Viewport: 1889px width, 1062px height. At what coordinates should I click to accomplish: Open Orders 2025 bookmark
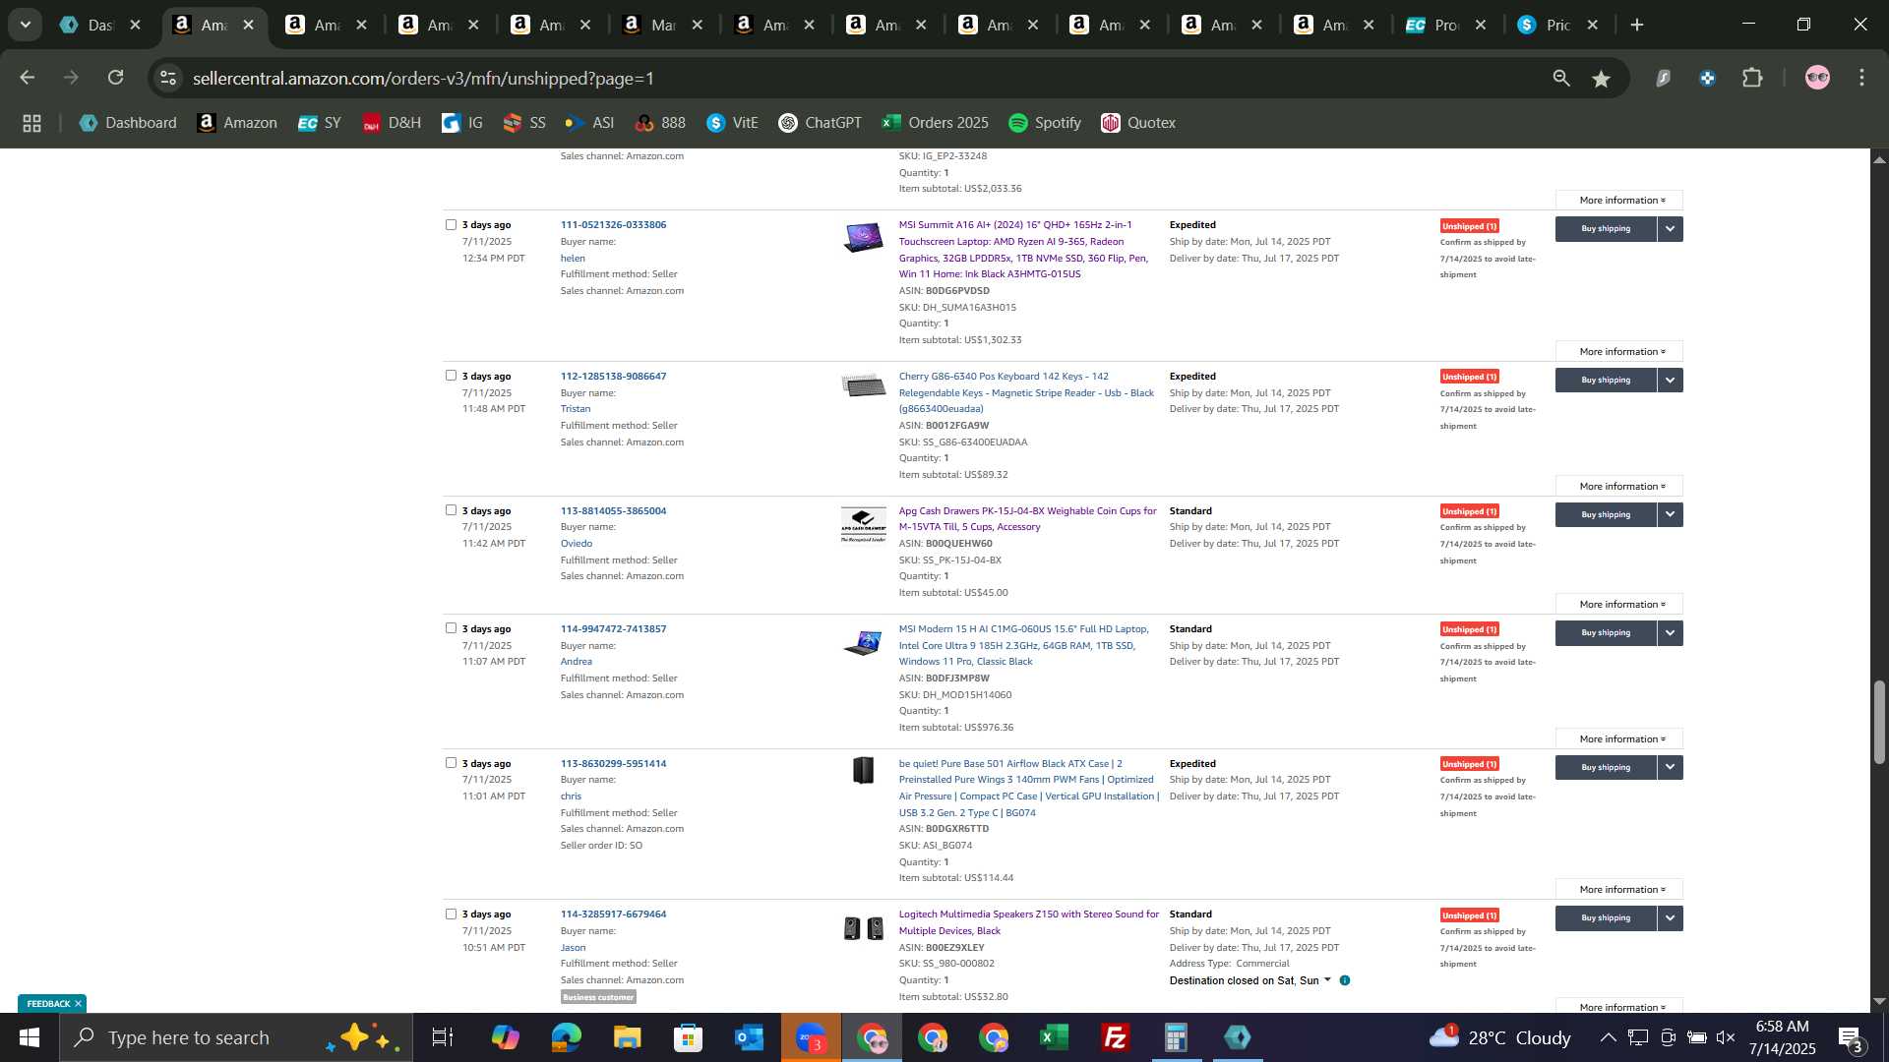(936, 123)
